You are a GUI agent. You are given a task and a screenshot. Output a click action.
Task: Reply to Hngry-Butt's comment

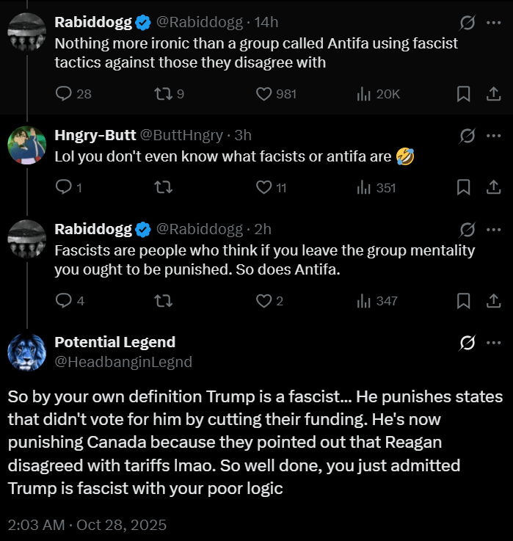coord(65,188)
